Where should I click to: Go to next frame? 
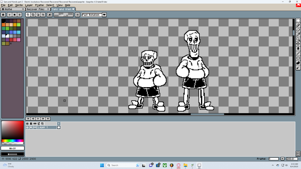point(43,119)
